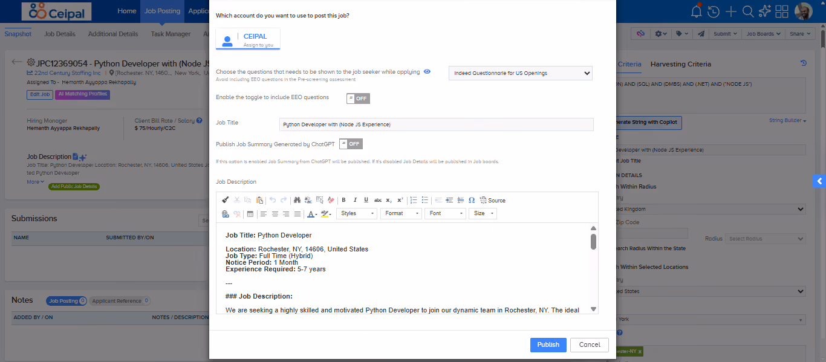Click Add Public Job Details button

coord(74,187)
